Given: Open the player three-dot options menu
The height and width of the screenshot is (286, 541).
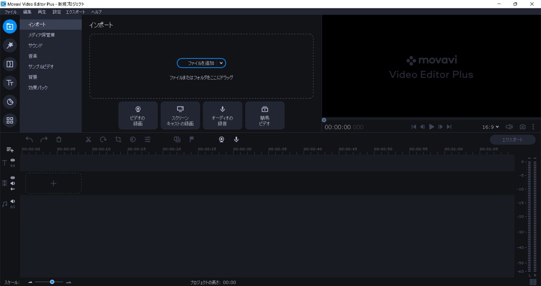Looking at the screenshot, I should pyautogui.click(x=533, y=127).
